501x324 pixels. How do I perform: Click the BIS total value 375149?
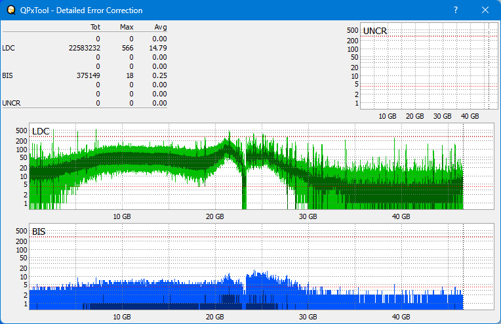[x=87, y=75]
